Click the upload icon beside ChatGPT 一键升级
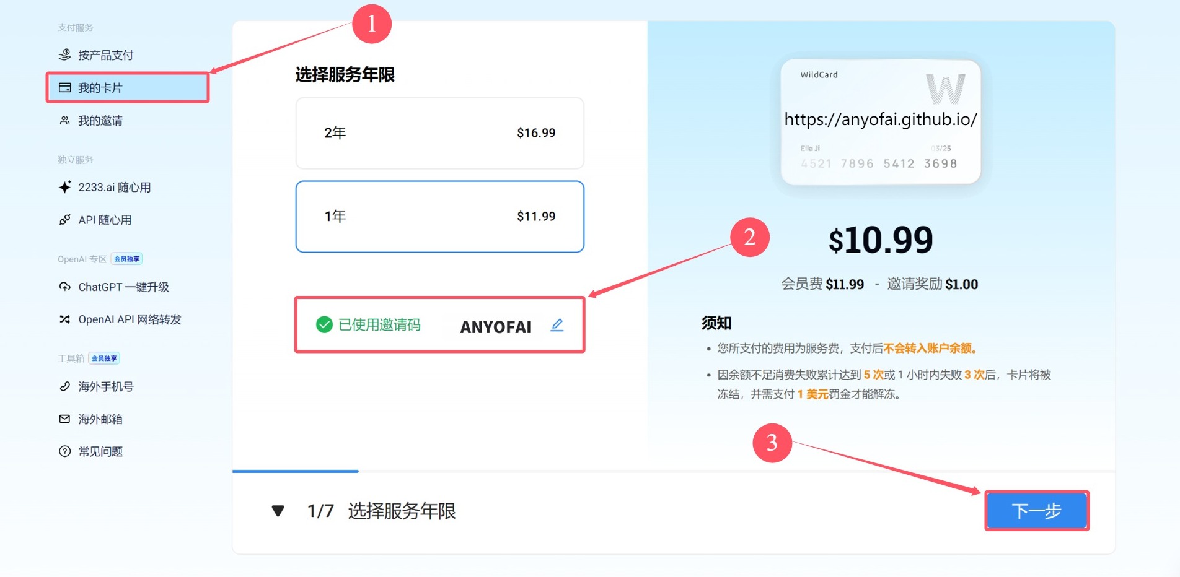 (x=64, y=287)
